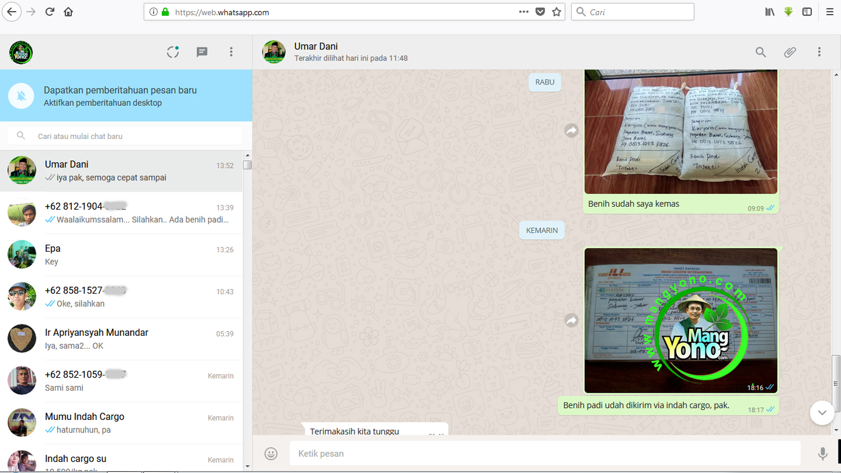Image resolution: width=841 pixels, height=473 pixels.
Task: Open the WhatsApp main menu in the left panel
Action: (x=231, y=52)
